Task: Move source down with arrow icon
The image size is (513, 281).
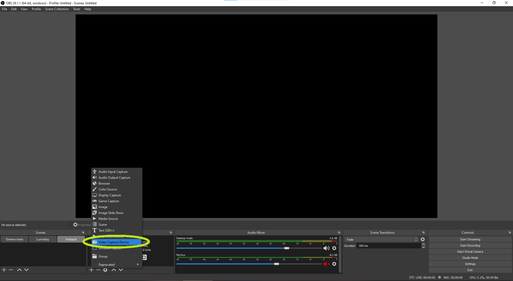Action: click(121, 270)
